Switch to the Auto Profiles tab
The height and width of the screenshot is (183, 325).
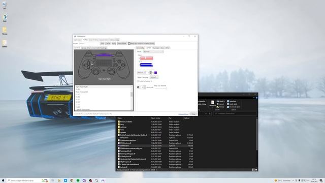pos(93,40)
